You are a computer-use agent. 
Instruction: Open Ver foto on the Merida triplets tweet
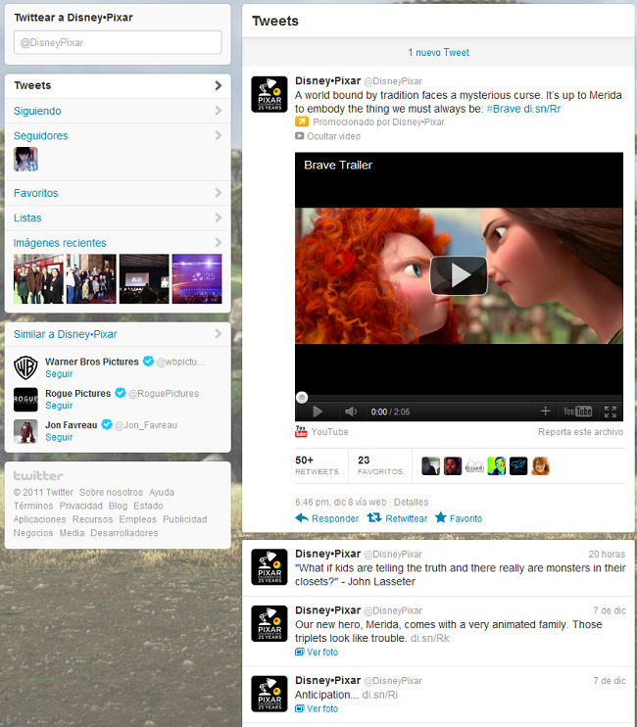pos(317,652)
